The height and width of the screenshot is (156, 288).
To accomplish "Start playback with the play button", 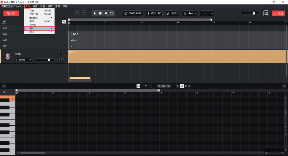I will [x=95, y=13].
